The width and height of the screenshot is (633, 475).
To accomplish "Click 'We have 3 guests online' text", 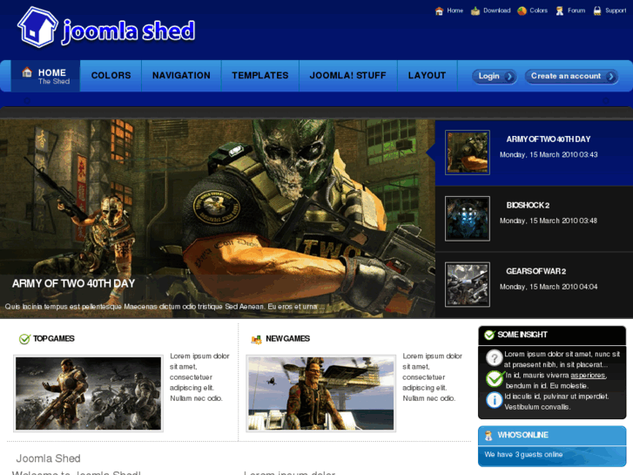I will [523, 455].
